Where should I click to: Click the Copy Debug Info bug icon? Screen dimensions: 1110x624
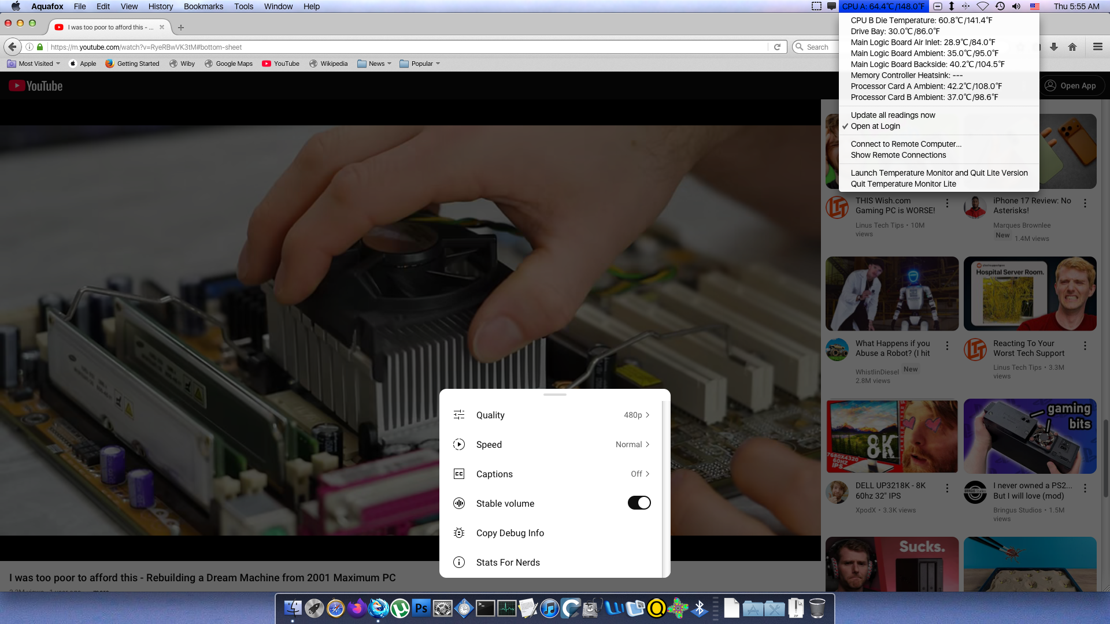[x=459, y=533]
